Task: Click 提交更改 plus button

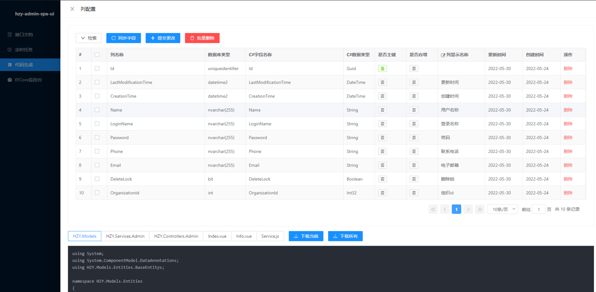Action: (x=163, y=38)
